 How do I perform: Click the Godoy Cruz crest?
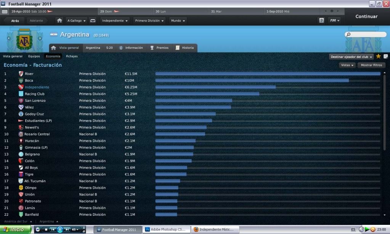click(x=21, y=114)
